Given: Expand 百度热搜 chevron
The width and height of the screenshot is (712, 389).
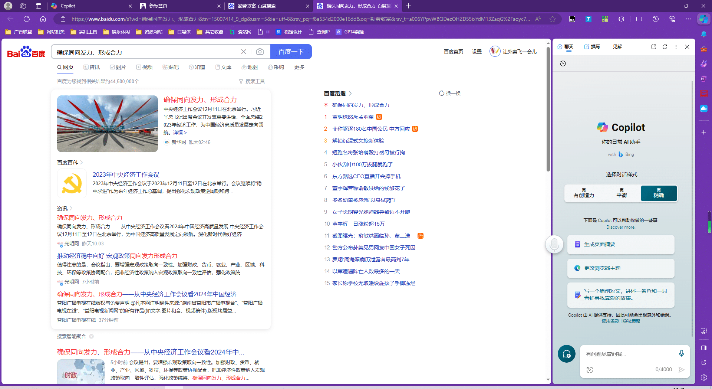Looking at the screenshot, I should [350, 94].
